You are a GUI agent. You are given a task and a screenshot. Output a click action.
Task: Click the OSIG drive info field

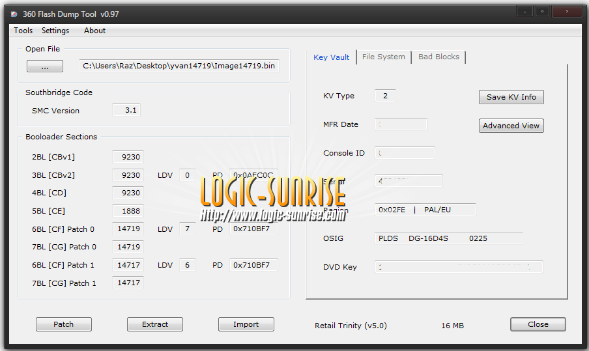448,238
